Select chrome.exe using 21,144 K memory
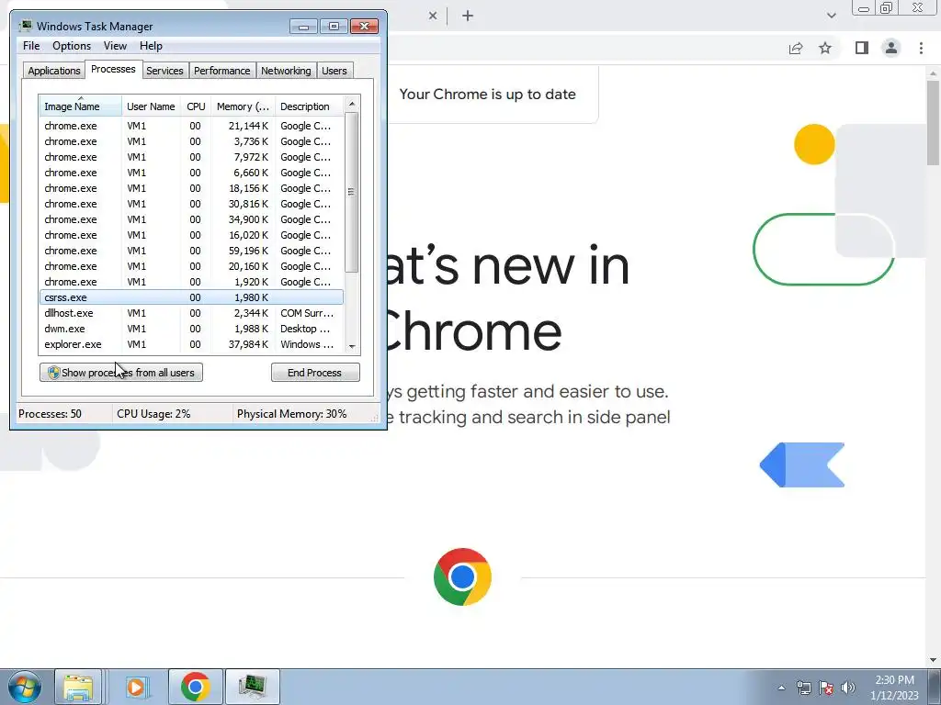Image resolution: width=941 pixels, height=705 pixels. 191,126
